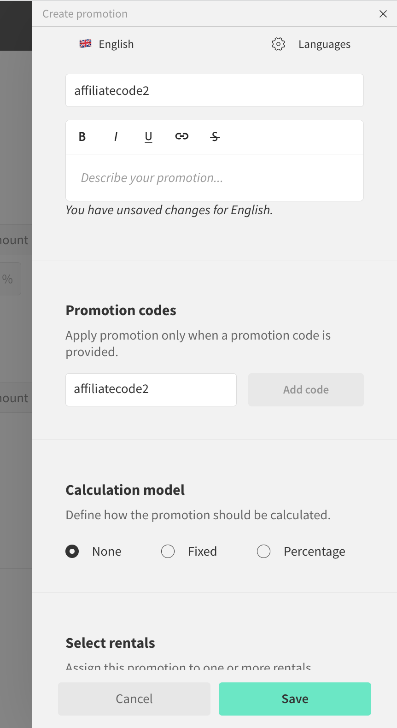
Task: Apply bold formatting in description editor
Action: click(82, 136)
